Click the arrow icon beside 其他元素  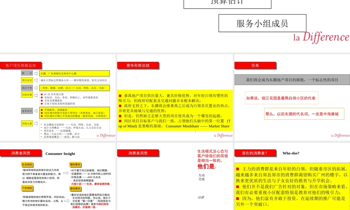[36, 123]
